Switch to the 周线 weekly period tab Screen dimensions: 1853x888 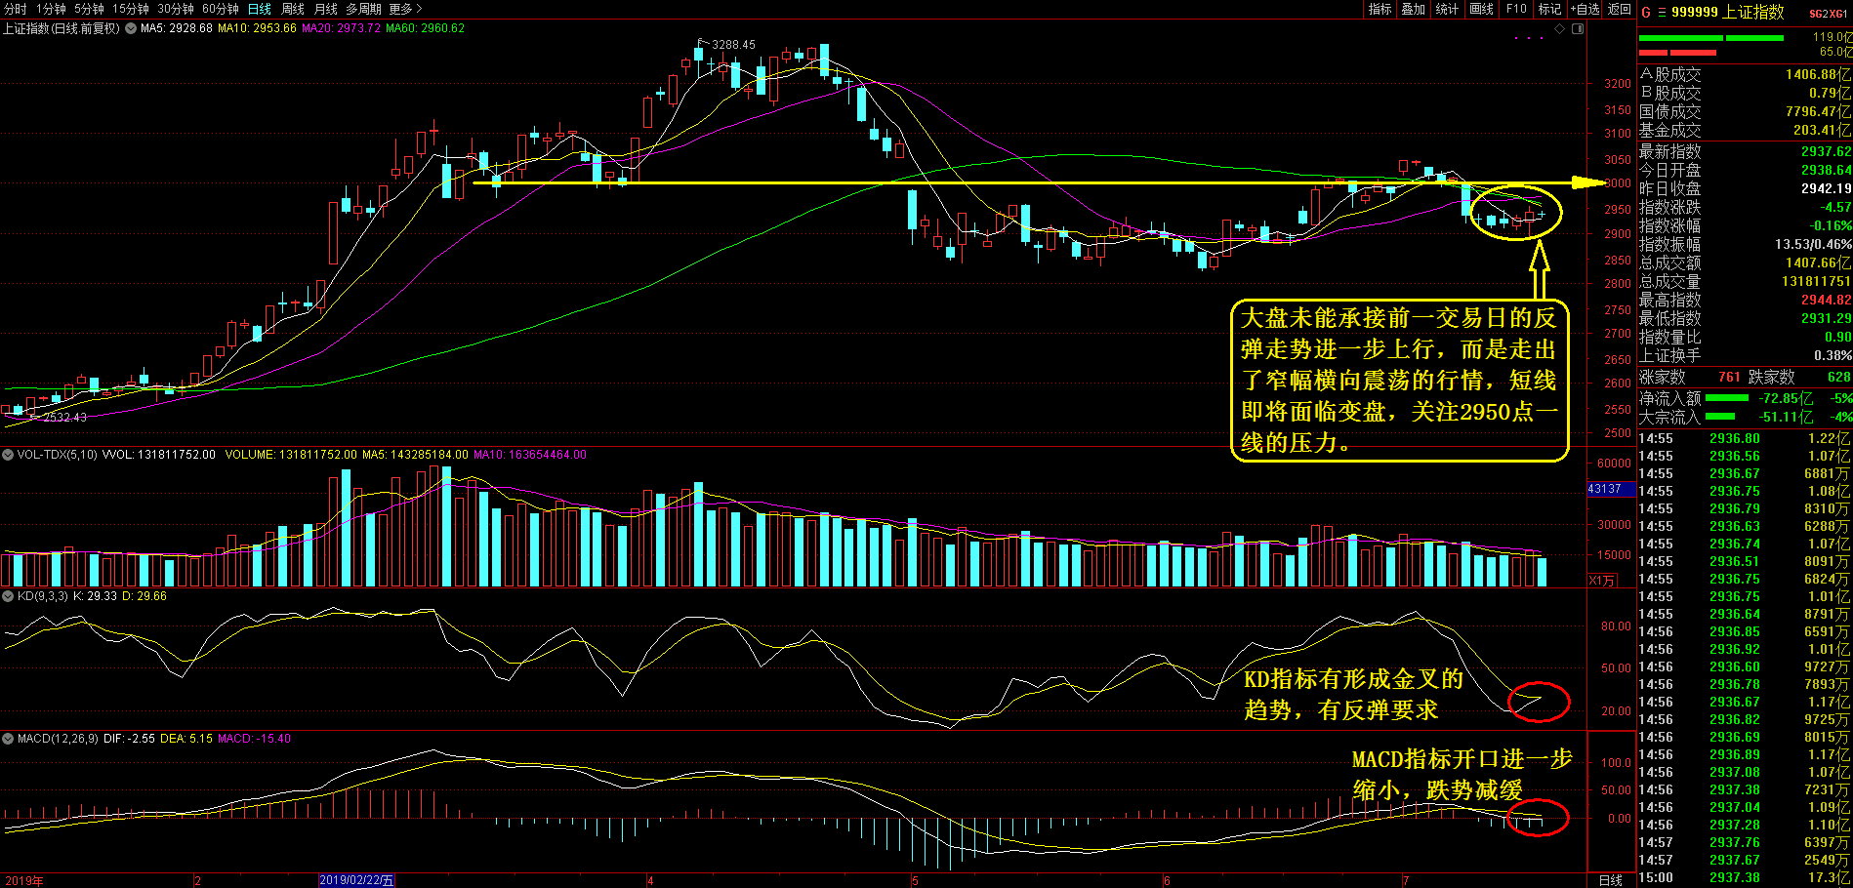293,9
